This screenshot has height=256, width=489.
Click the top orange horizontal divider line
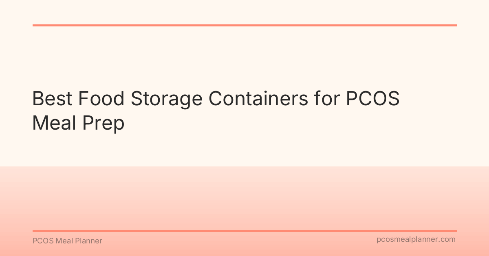tap(244, 25)
